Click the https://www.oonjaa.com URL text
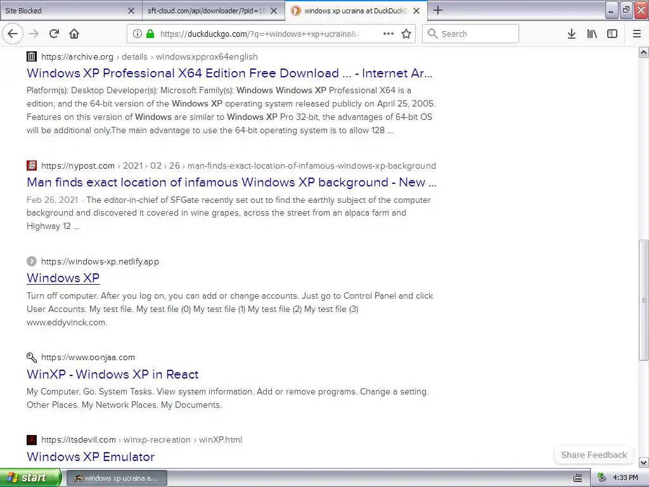Screen dimensions: 649x487 point(87,358)
